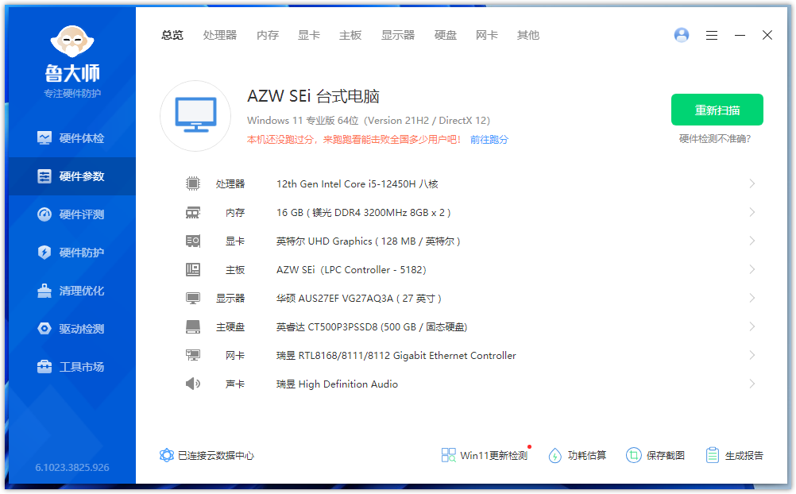Image resolution: width=796 pixels, height=494 pixels.
Task: Open 硬件体检 in the sidebar
Action: pyautogui.click(x=72, y=138)
